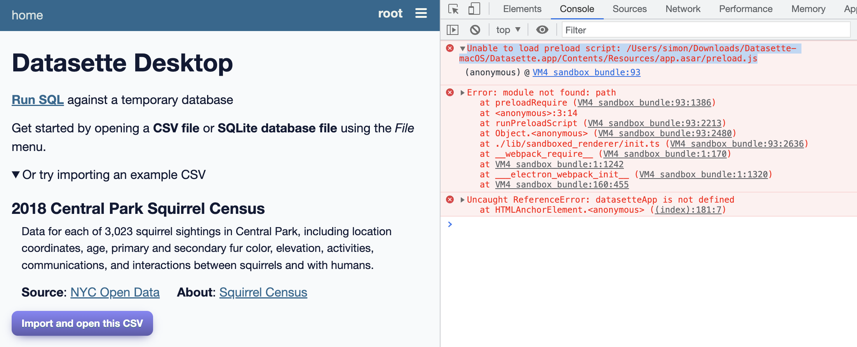857x347 pixels.
Task: Toggle the device toolbar icon
Action: 474,9
